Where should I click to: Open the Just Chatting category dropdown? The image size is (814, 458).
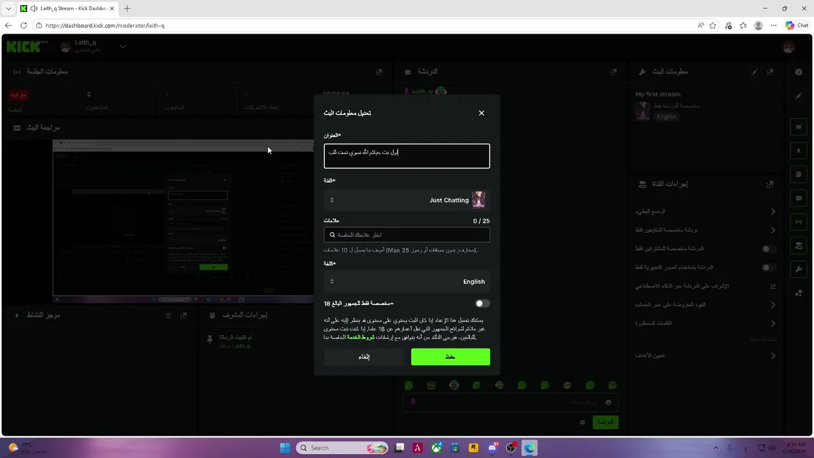pyautogui.click(x=407, y=200)
